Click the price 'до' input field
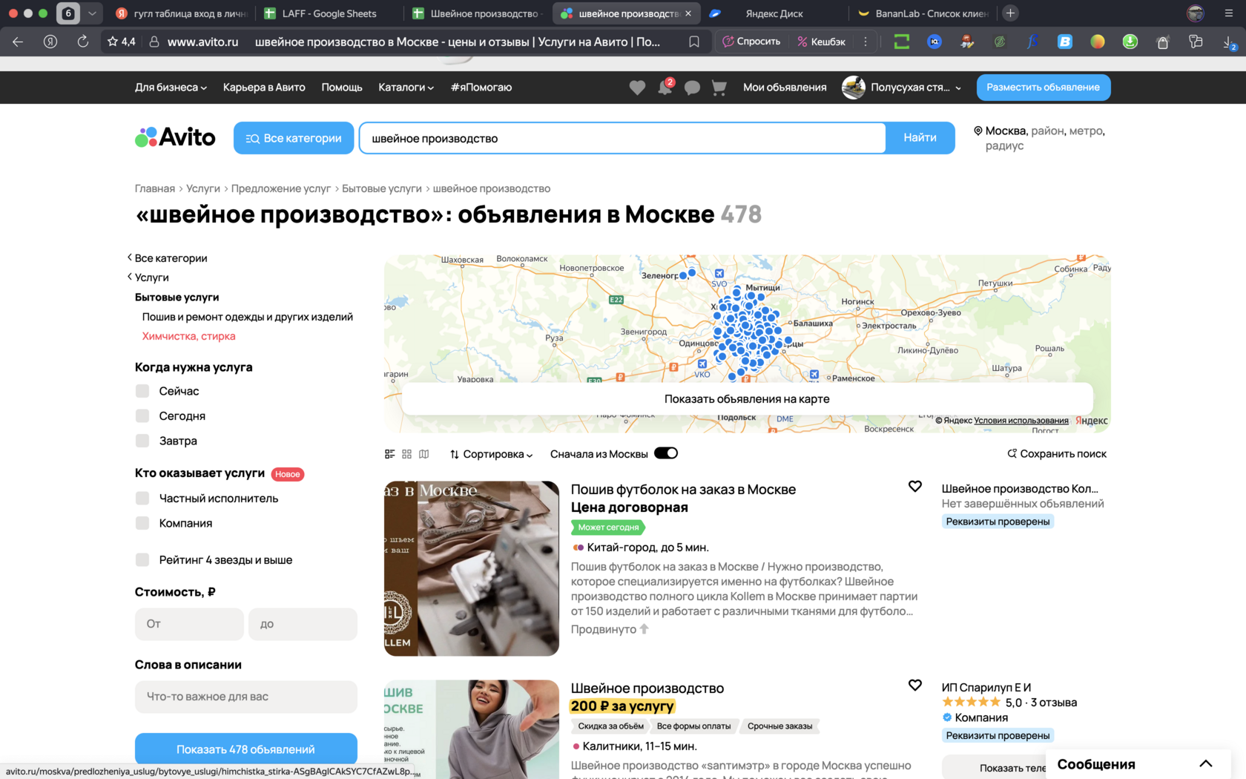1246x779 pixels. tap(303, 624)
